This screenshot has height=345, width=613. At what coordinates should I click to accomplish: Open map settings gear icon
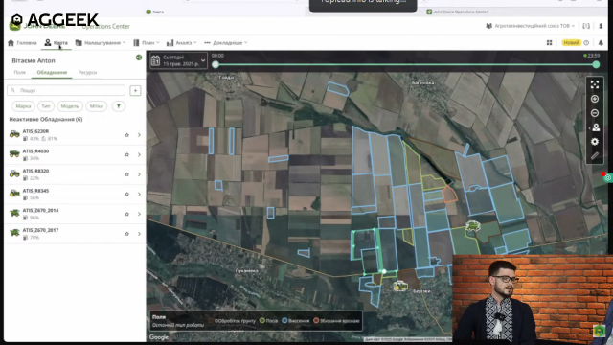(595, 142)
